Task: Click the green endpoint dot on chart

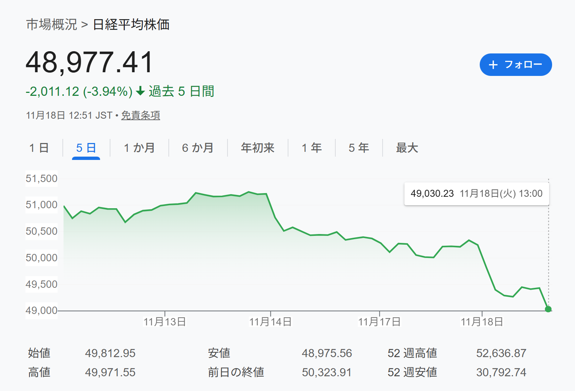Action: click(x=548, y=309)
